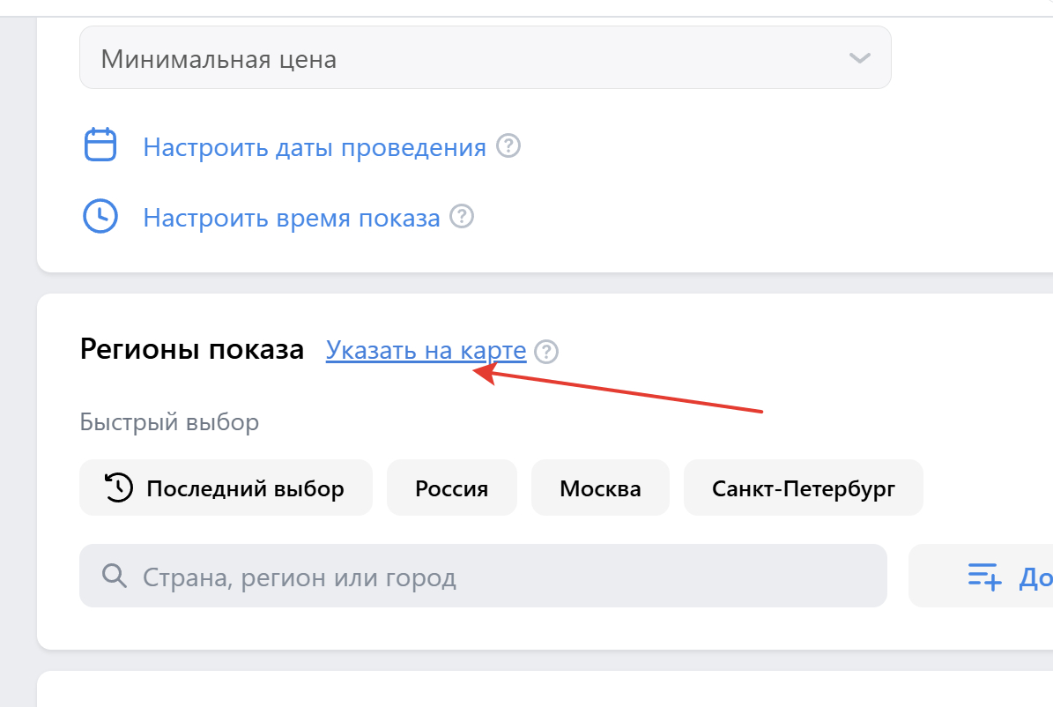Click the magnifier icon in region search

click(115, 577)
